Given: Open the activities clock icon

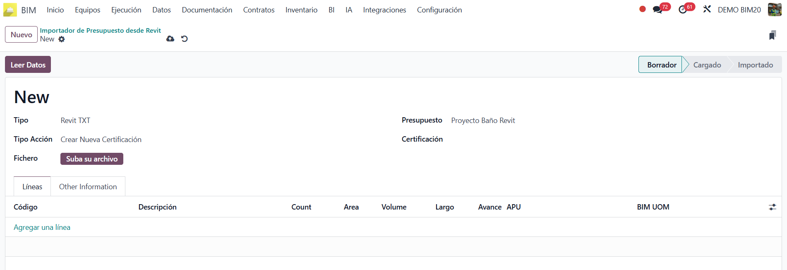Looking at the screenshot, I should [x=683, y=10].
